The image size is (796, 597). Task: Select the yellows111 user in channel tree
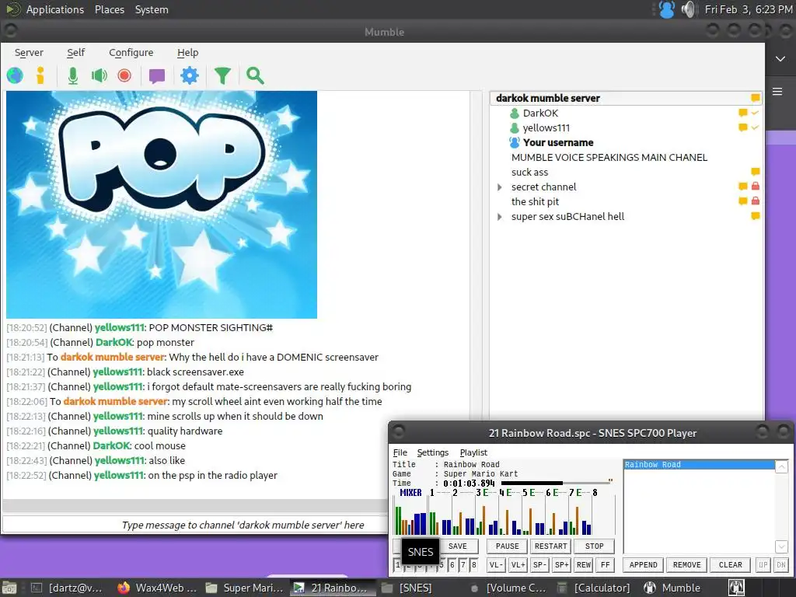[546, 128]
